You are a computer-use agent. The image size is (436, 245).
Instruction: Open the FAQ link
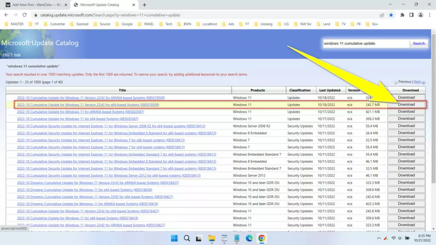tap(6, 55)
